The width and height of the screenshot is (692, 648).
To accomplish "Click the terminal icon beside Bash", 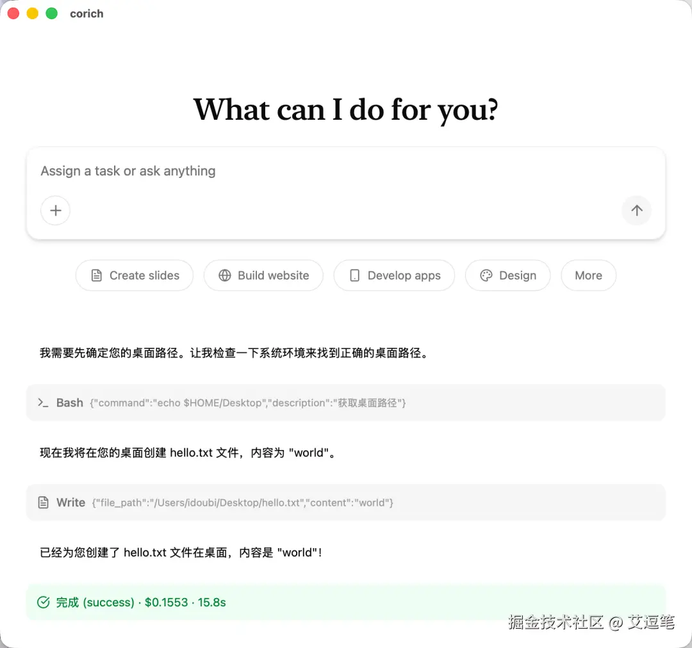I will pyautogui.click(x=43, y=402).
